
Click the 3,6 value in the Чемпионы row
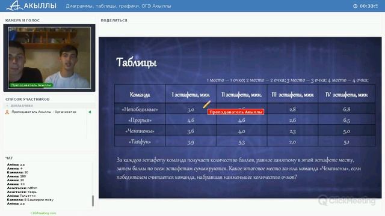pyautogui.click(x=191, y=131)
